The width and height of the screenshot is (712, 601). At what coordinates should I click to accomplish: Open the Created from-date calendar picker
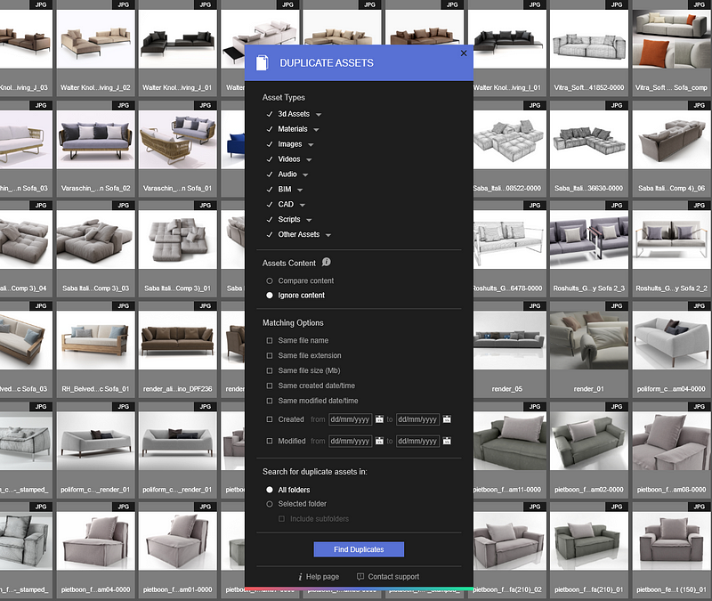[x=379, y=418]
